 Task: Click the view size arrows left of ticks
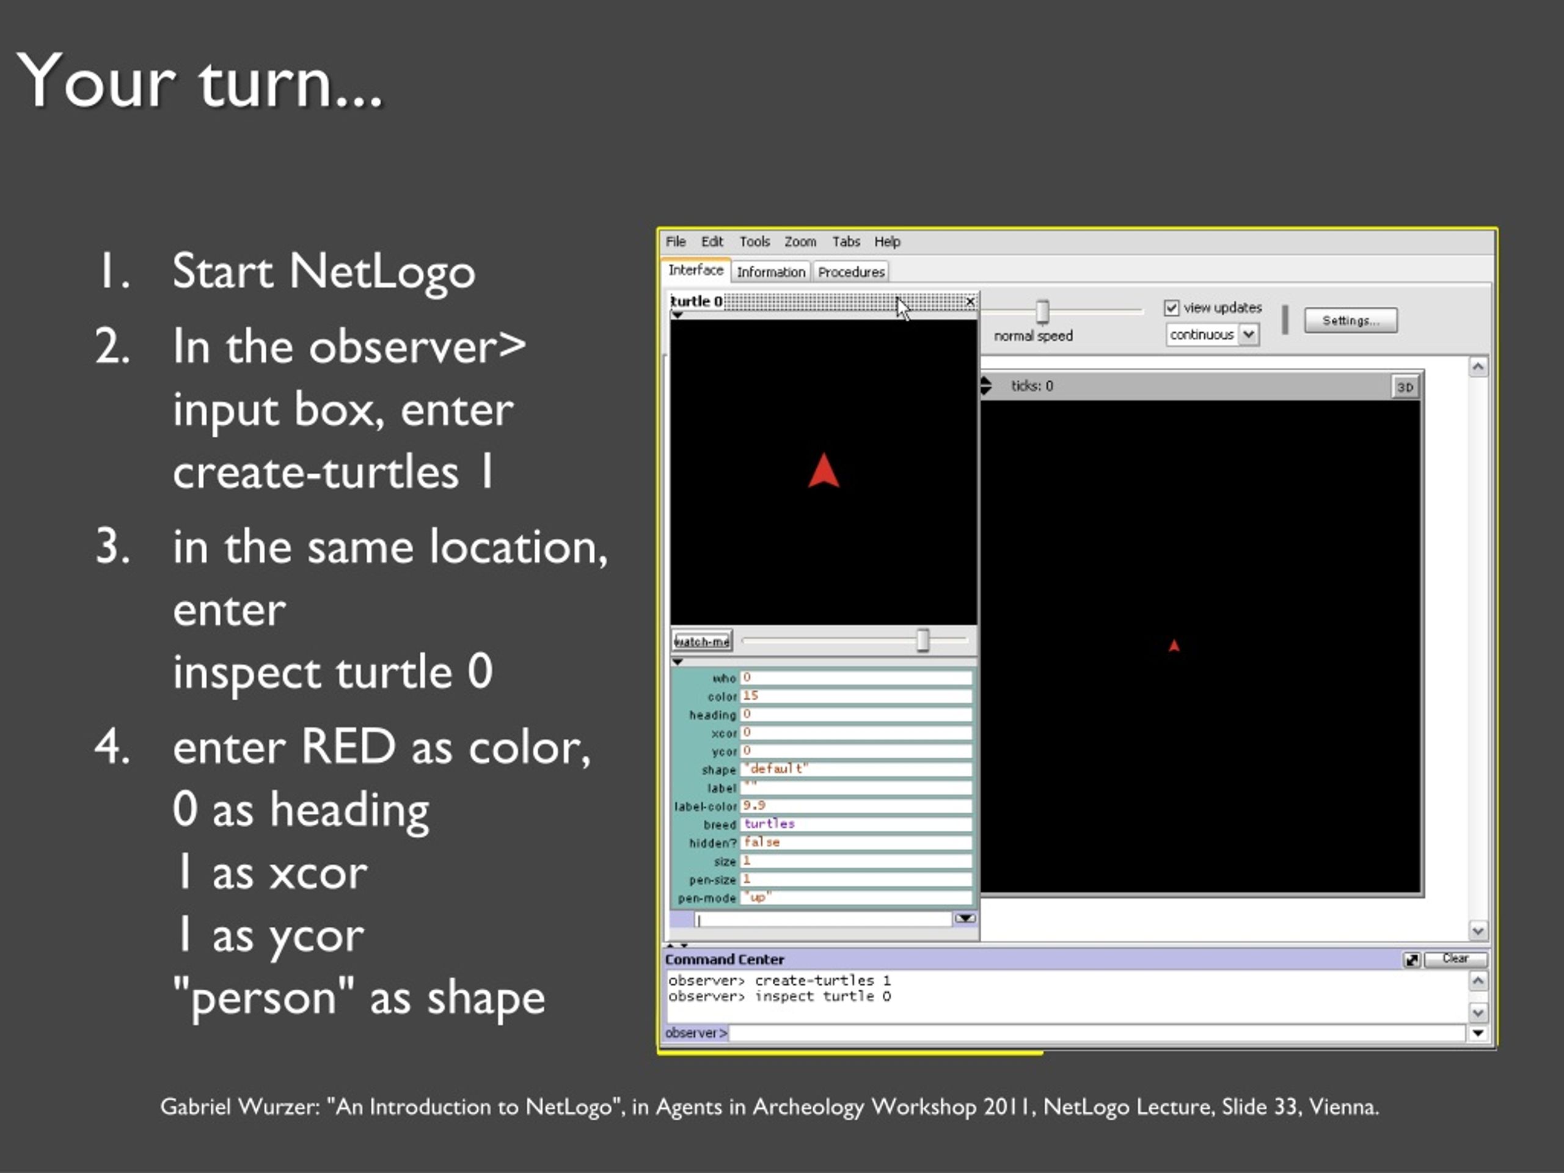coord(986,386)
